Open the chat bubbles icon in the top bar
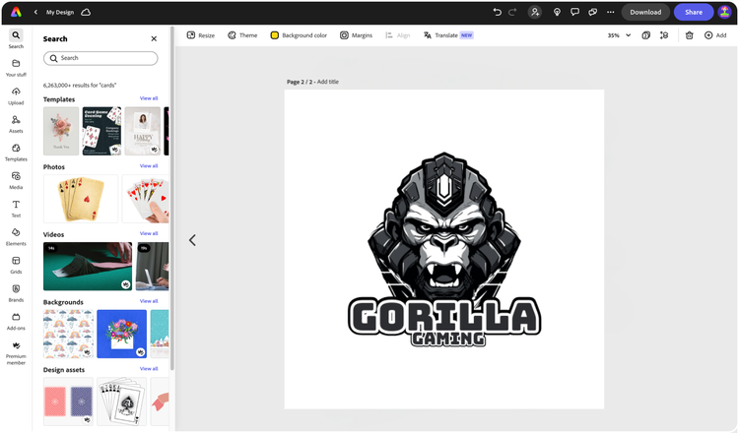 click(593, 12)
